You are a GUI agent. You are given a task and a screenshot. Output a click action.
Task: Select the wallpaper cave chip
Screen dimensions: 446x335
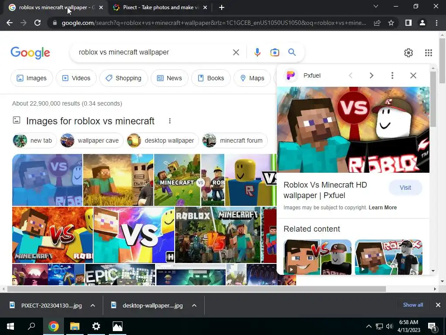(91, 140)
